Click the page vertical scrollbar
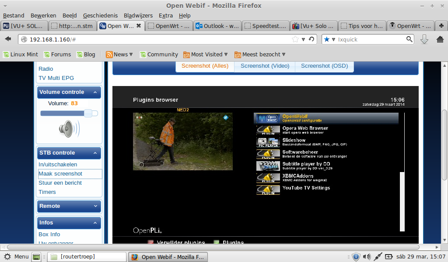The image size is (448, 262). pos(444,145)
